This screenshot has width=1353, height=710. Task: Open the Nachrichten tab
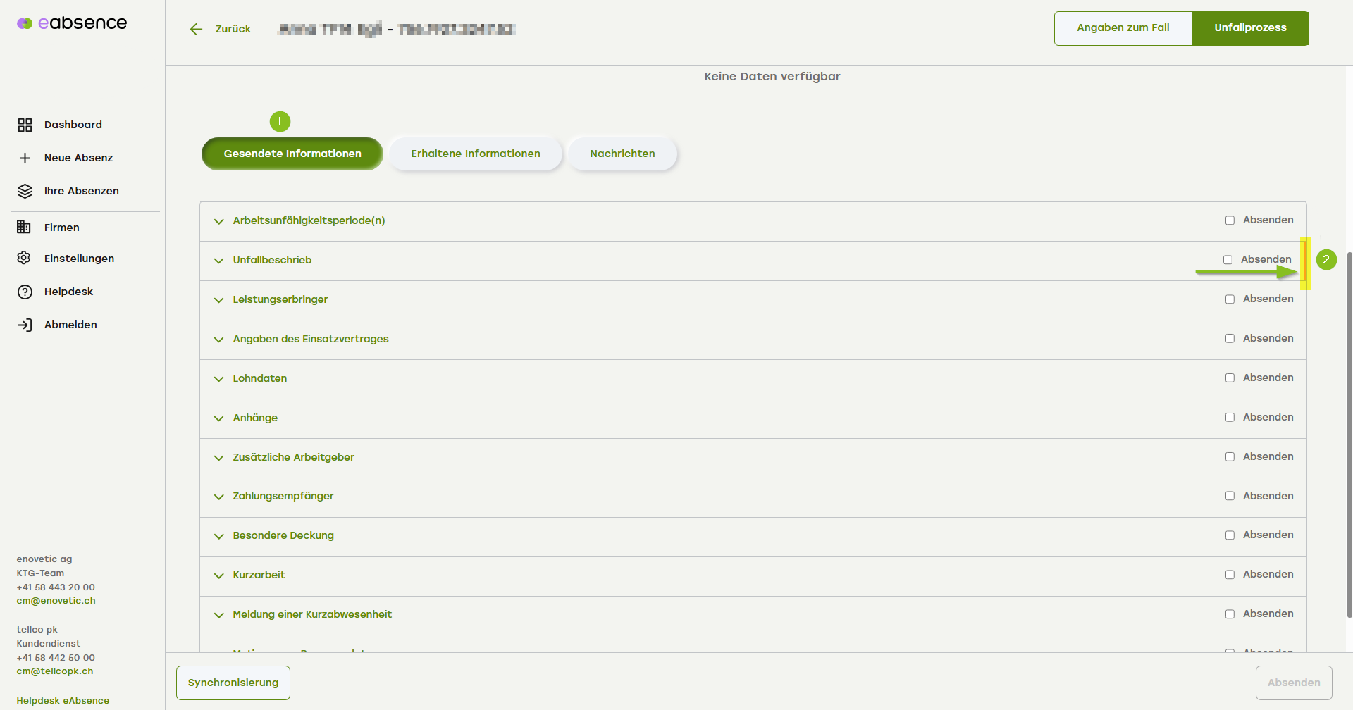[622, 154]
